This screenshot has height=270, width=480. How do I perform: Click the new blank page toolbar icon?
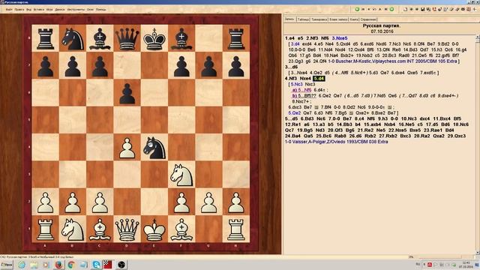[405, 10]
